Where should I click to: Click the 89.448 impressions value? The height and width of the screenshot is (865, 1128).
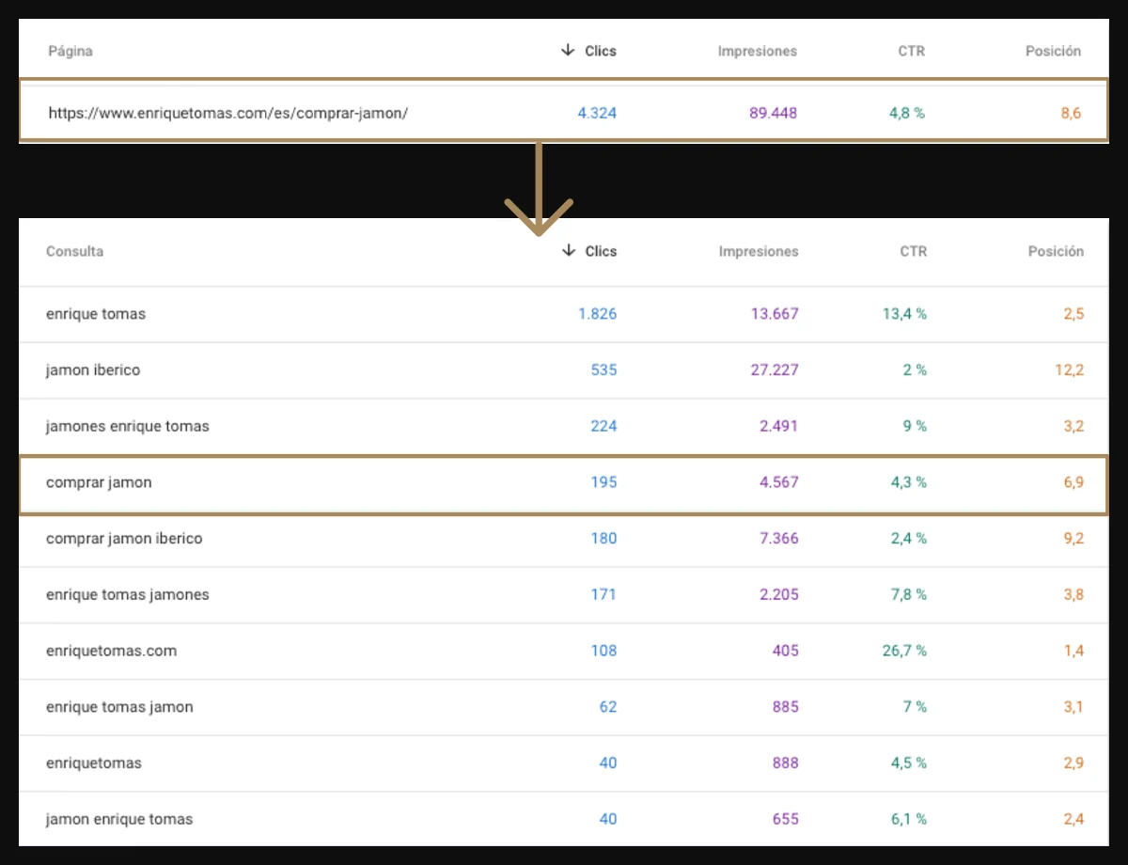point(773,113)
